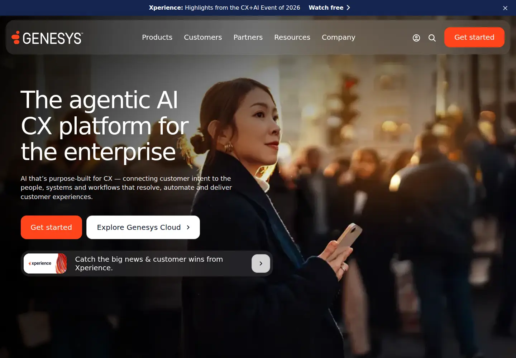This screenshot has width=516, height=358.
Task: Click the Watch free link
Action: click(329, 8)
